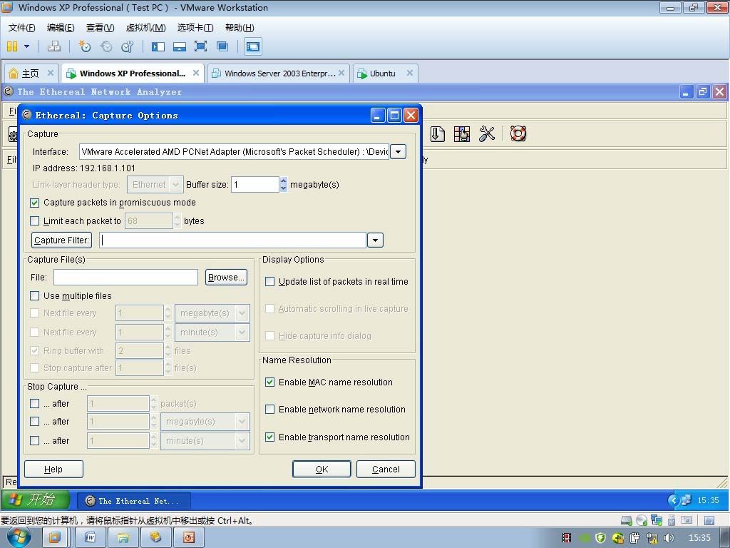Viewport: 730px width, 548px height.
Task: Click the capture File path field
Action: point(125,278)
